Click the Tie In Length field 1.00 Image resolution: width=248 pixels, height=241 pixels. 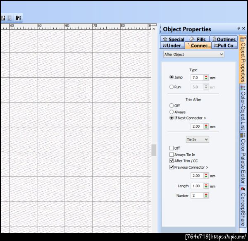tap(197, 186)
